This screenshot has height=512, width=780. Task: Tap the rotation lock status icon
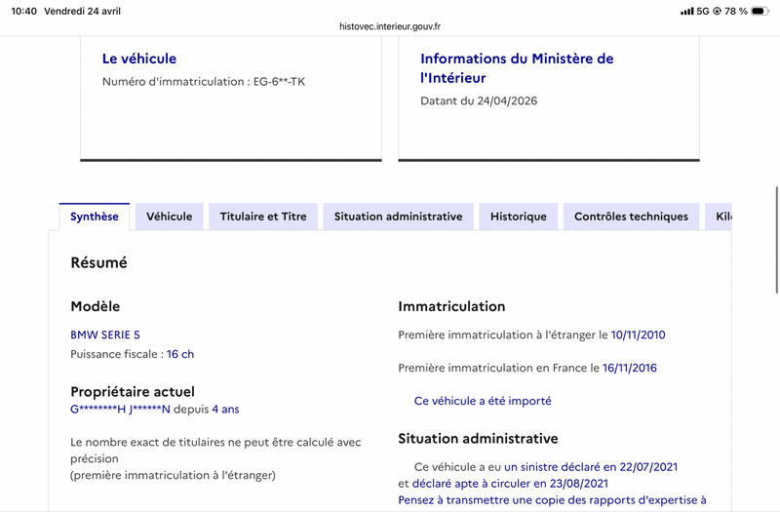point(717,11)
